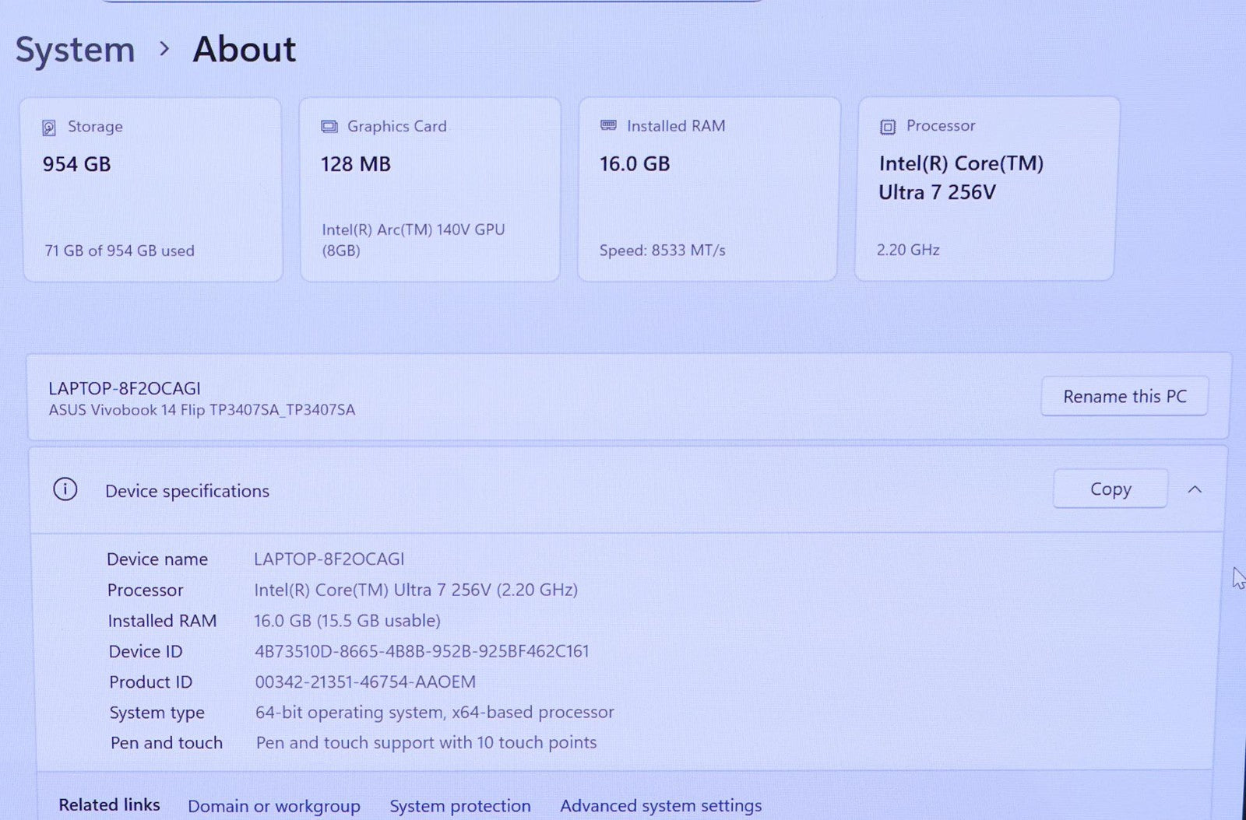This screenshot has height=820, width=1246.
Task: Click the Product ID value text
Action: 365,682
